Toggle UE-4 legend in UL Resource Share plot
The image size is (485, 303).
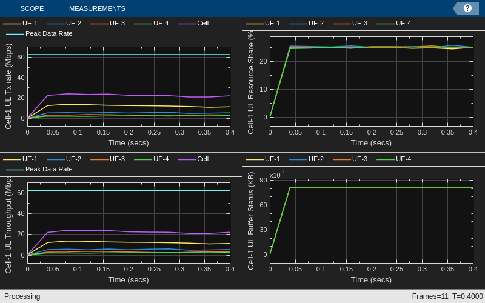tap(394, 23)
